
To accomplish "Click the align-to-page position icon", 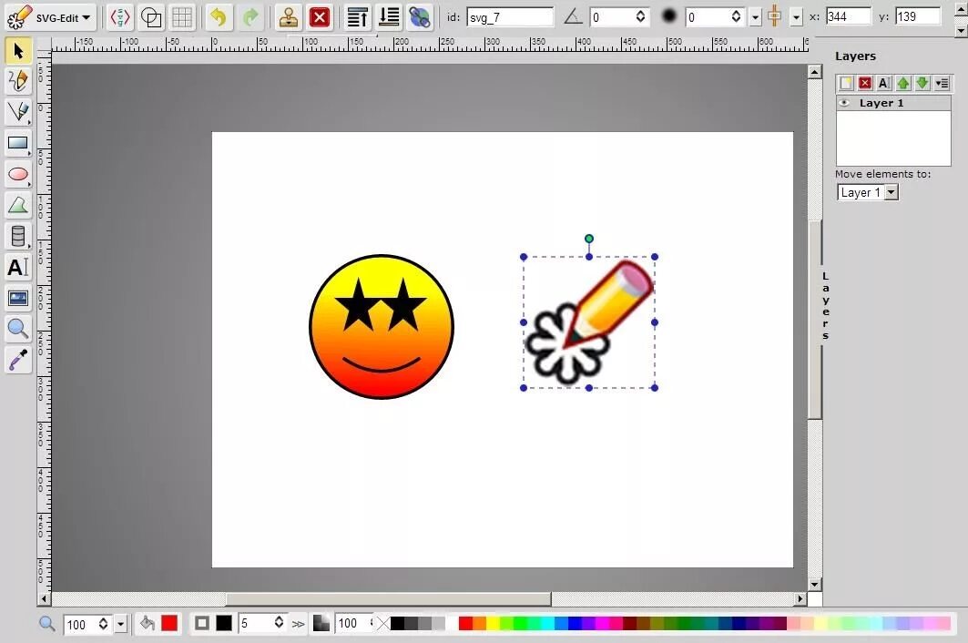I will pos(775,16).
